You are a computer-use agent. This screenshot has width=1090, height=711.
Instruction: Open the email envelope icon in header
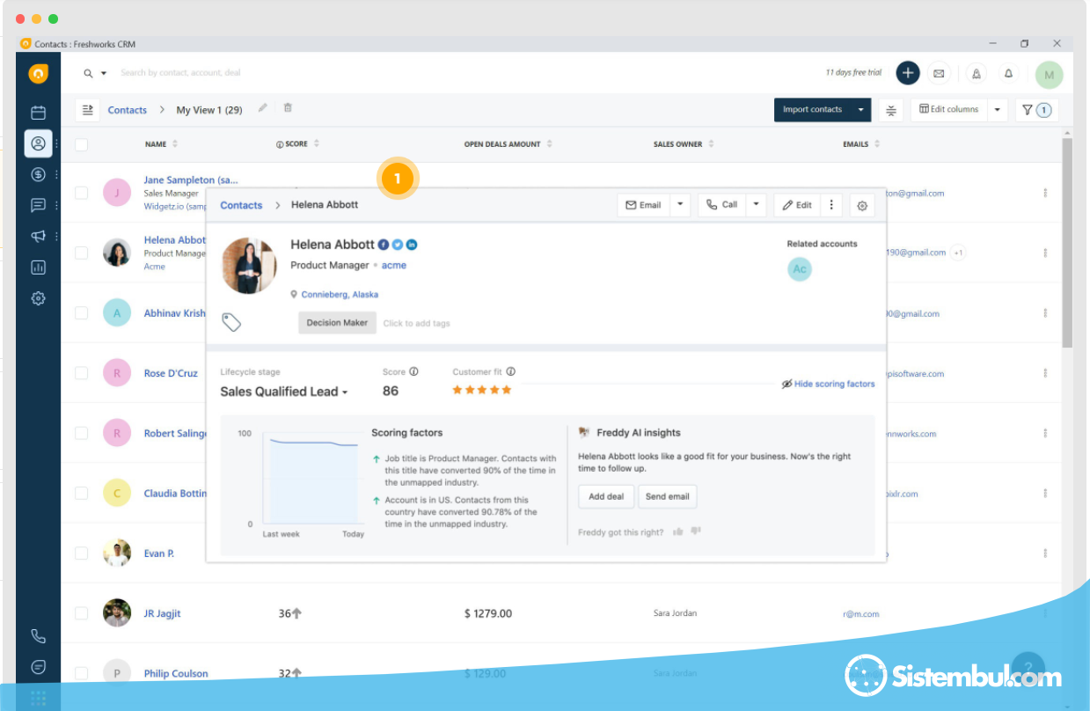tap(939, 73)
